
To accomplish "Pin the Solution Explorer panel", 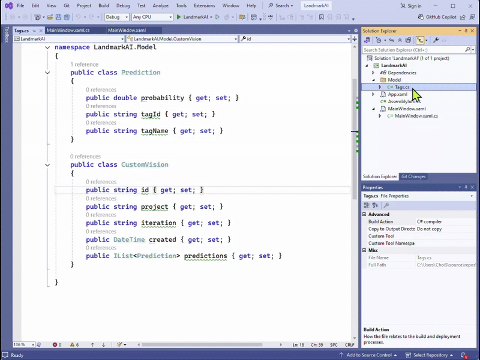I will (x=466, y=31).
